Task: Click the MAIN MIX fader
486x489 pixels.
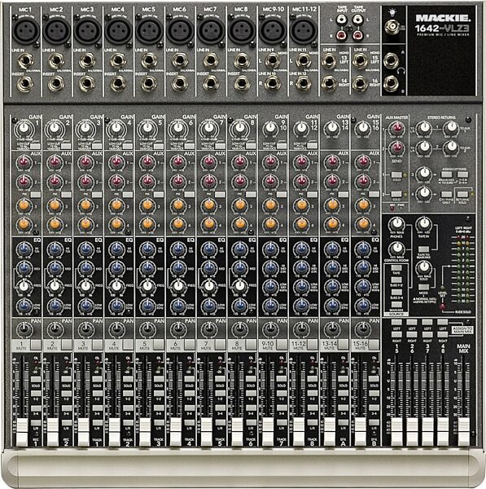Action: coord(463,432)
